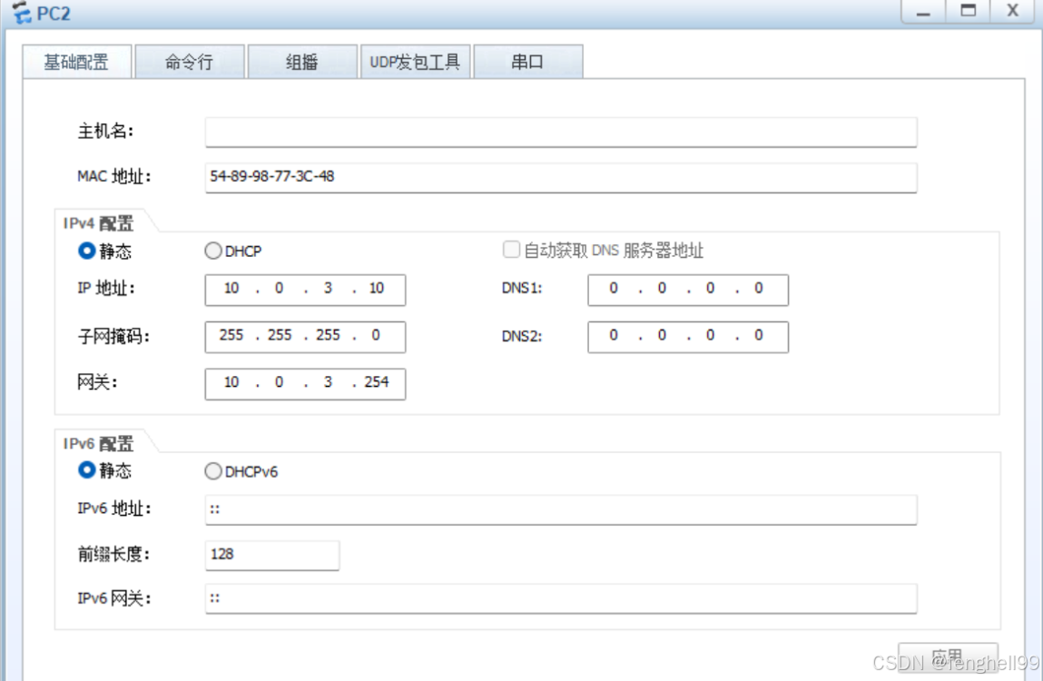Close the PC2 window

pyautogui.click(x=1012, y=11)
